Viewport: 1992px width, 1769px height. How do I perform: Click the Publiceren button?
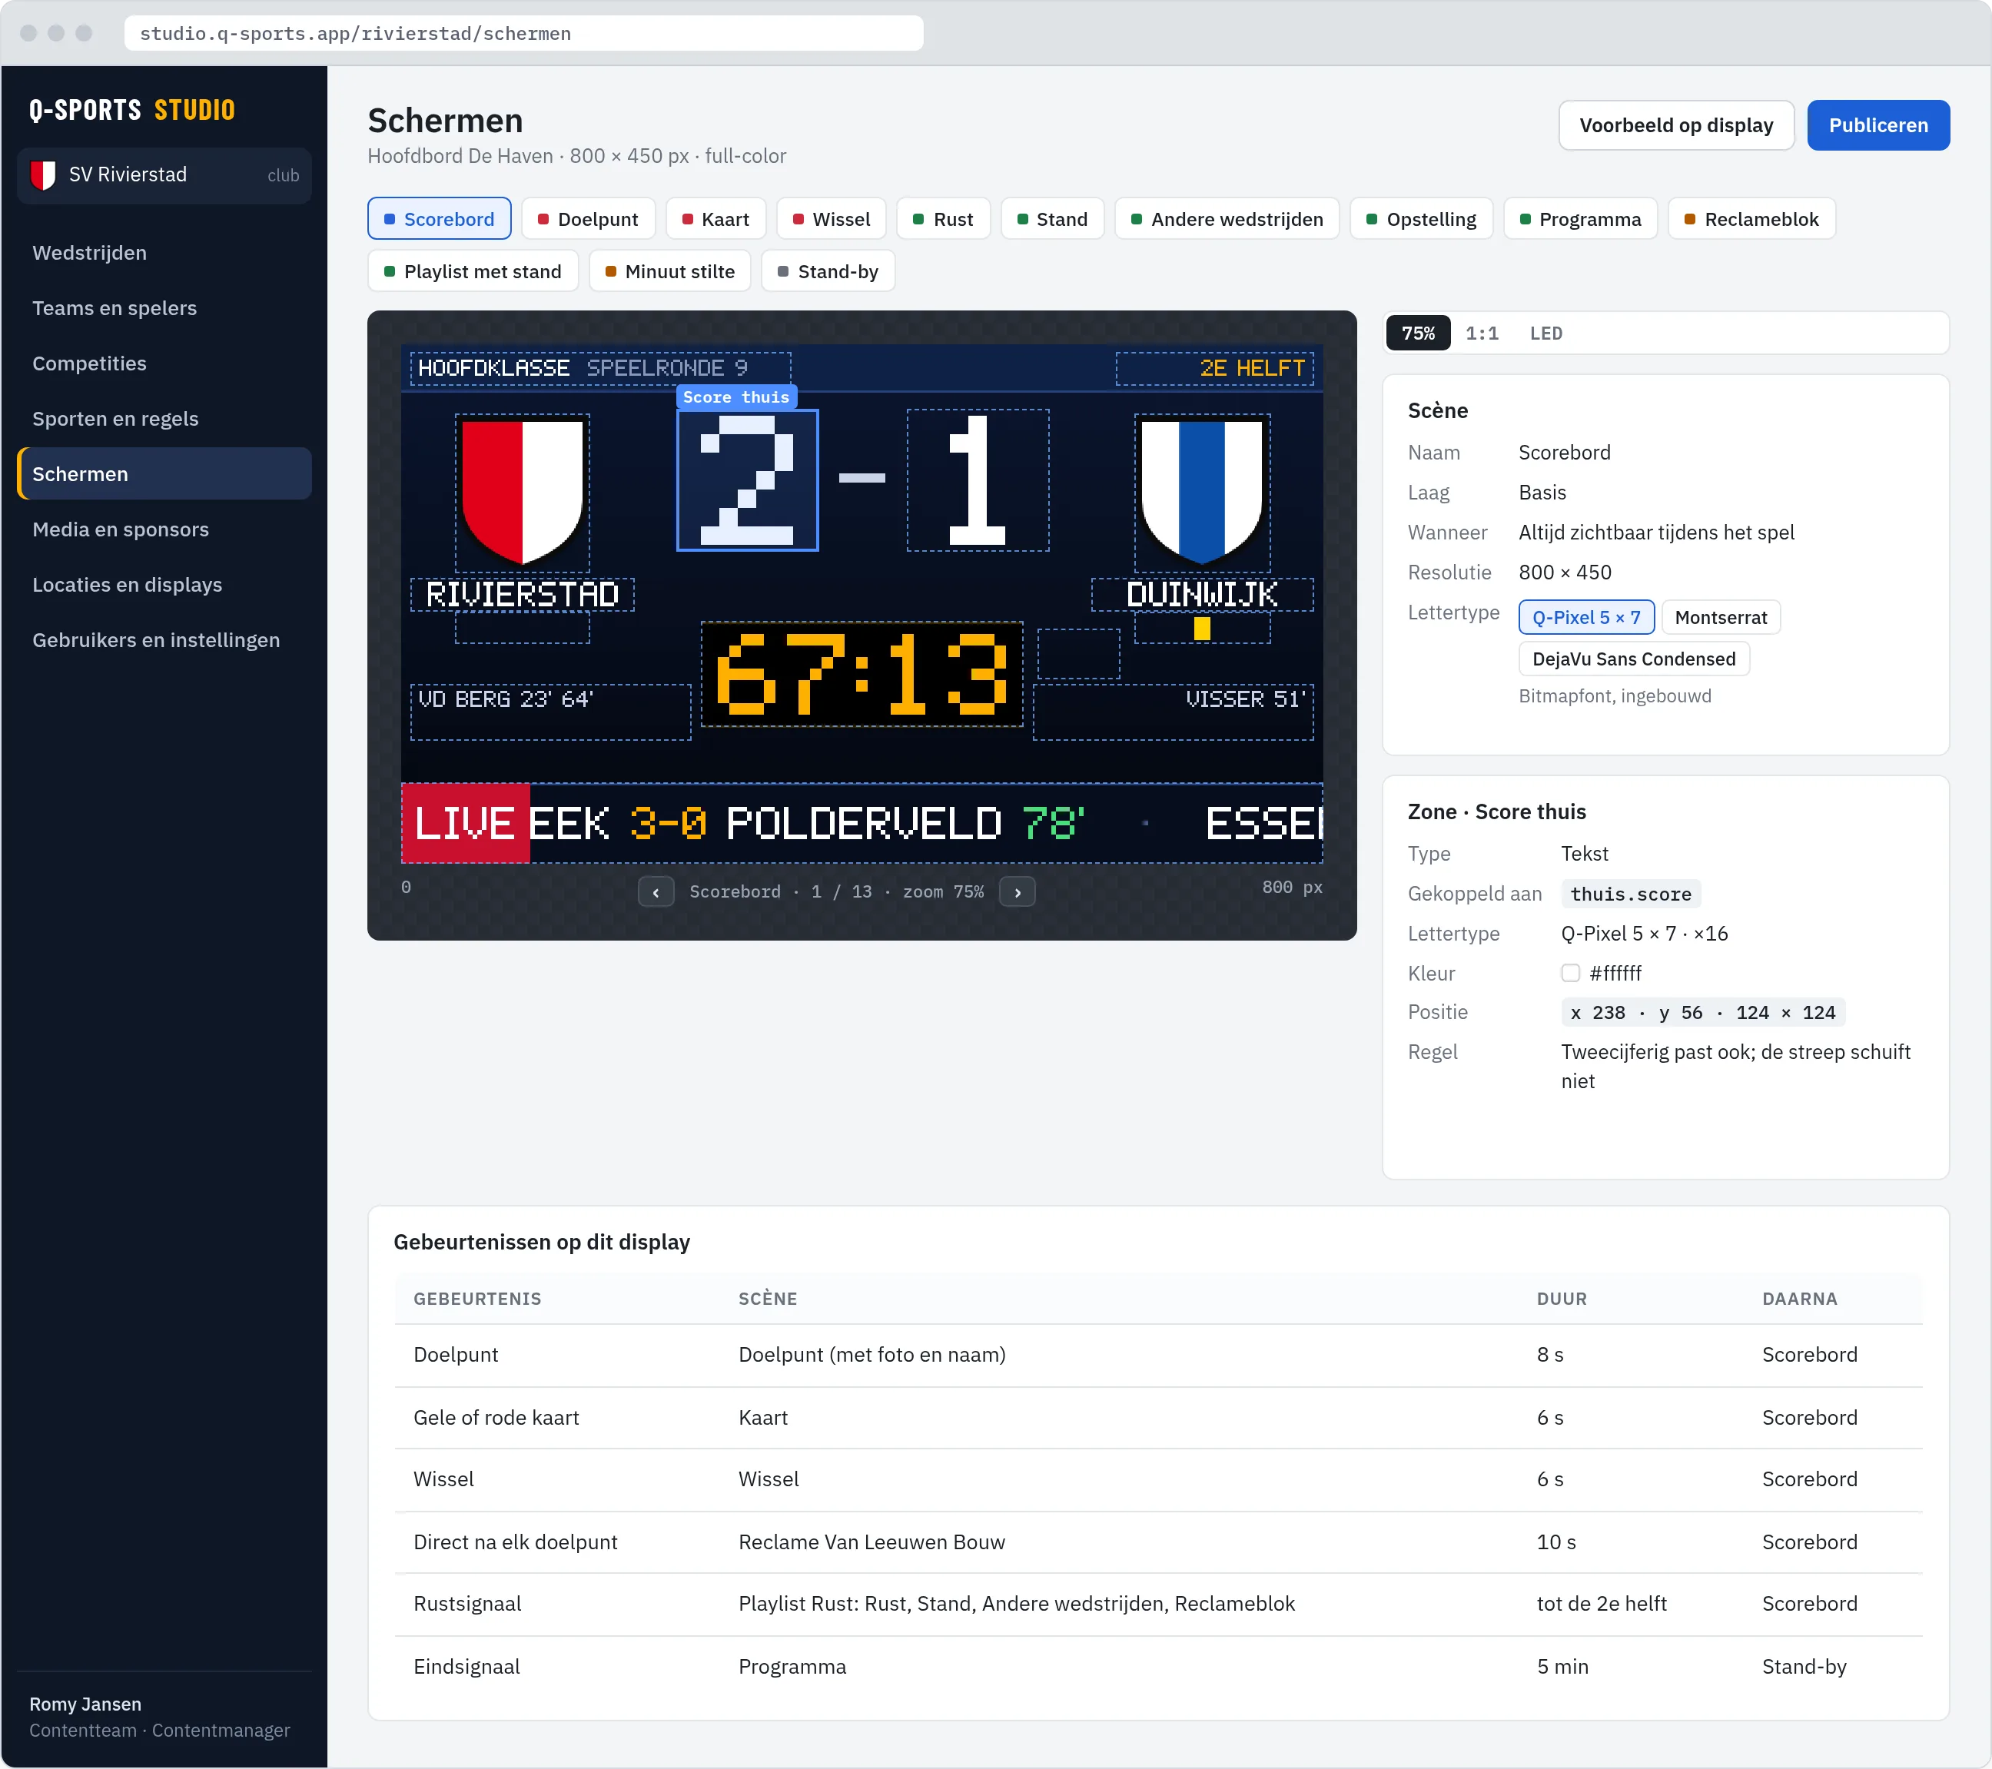(x=1878, y=126)
